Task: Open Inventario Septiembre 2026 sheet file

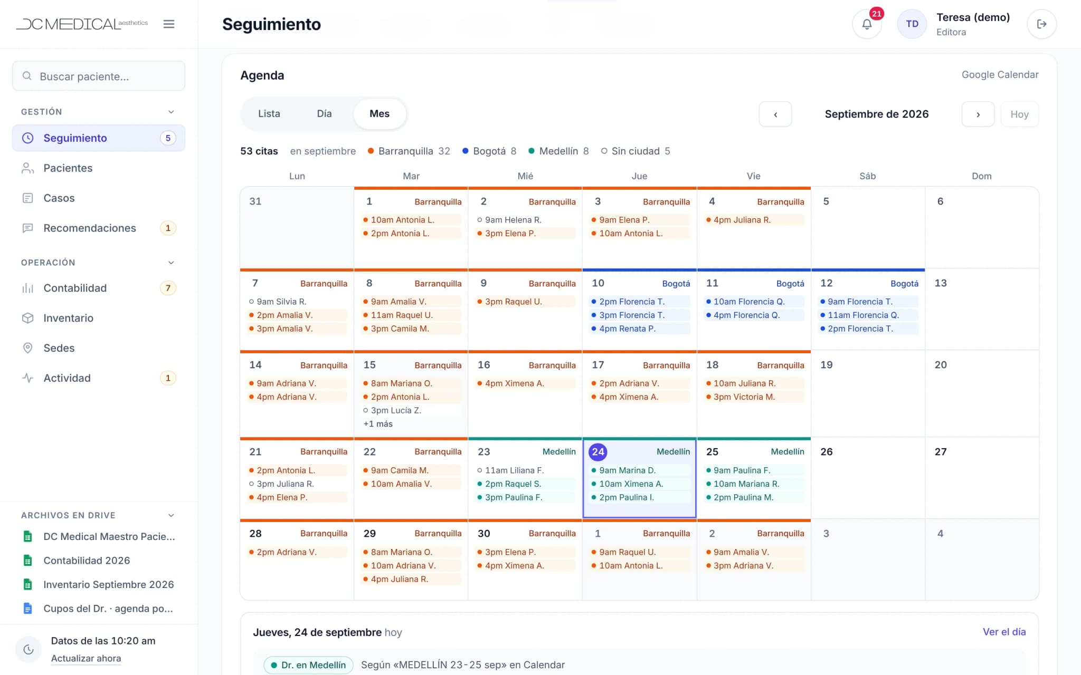Action: [x=99, y=584]
